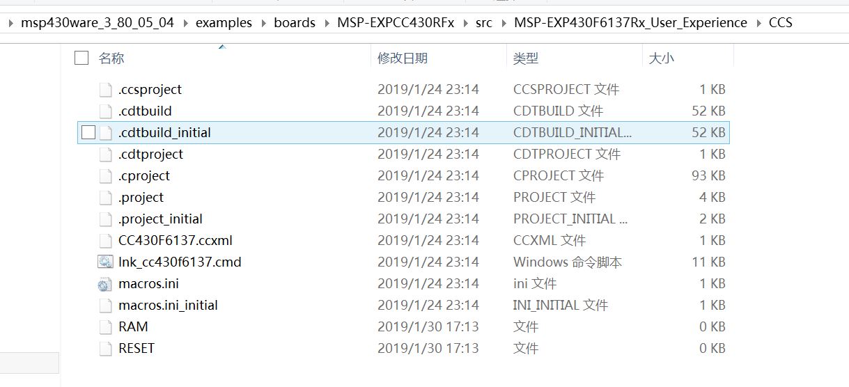Click the 'INI_INITIAL 文件' type cell
849x387 pixels.
coord(561,306)
